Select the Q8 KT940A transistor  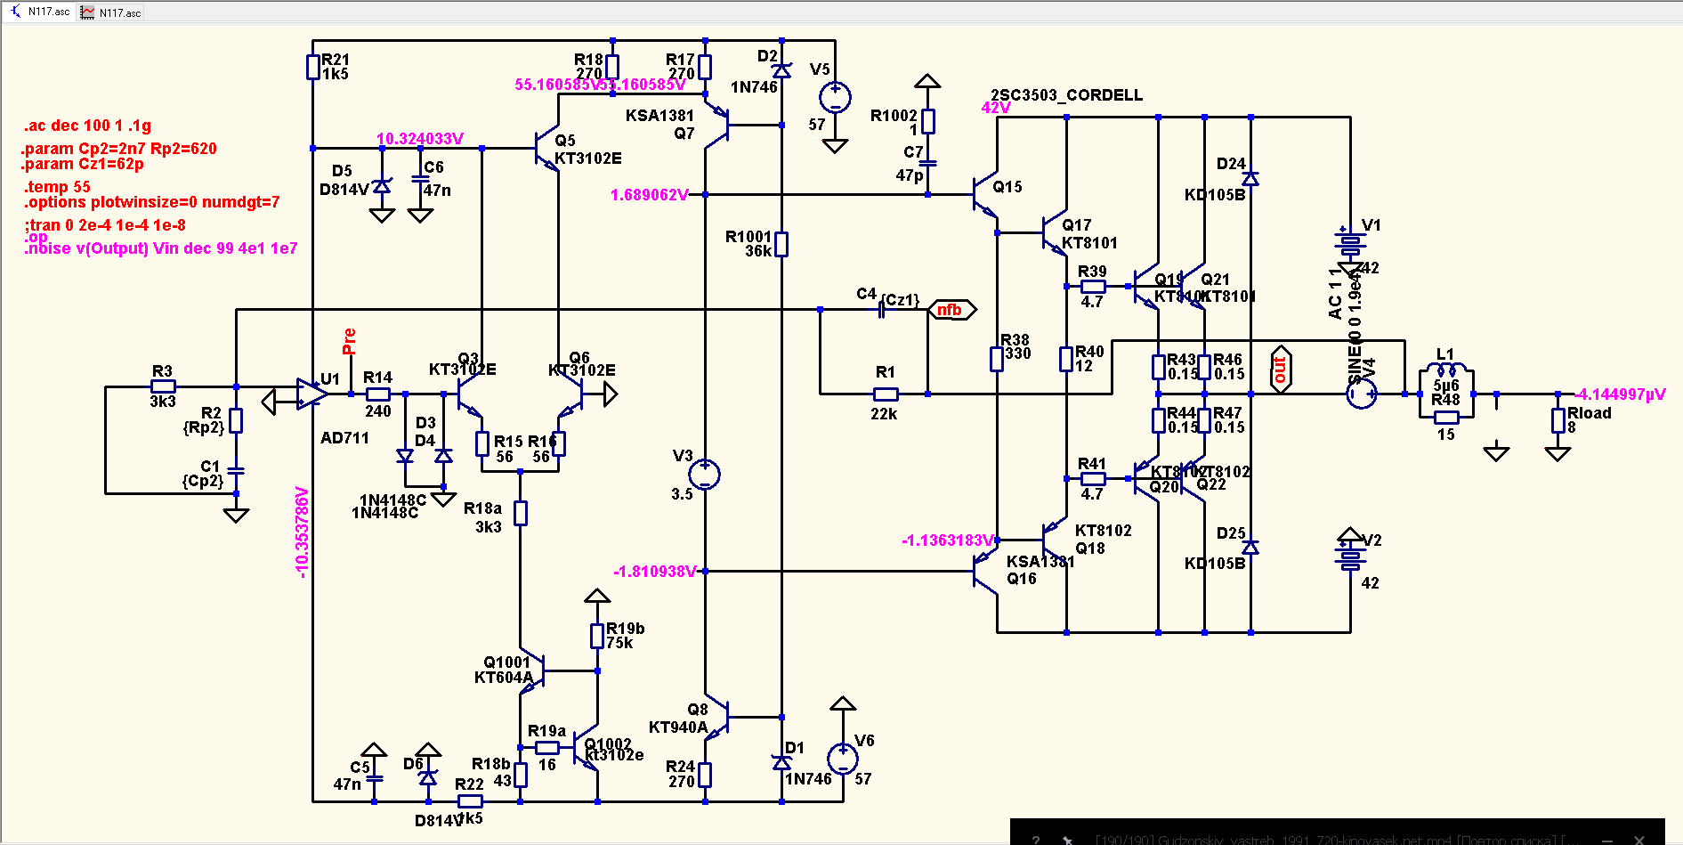coord(717,717)
